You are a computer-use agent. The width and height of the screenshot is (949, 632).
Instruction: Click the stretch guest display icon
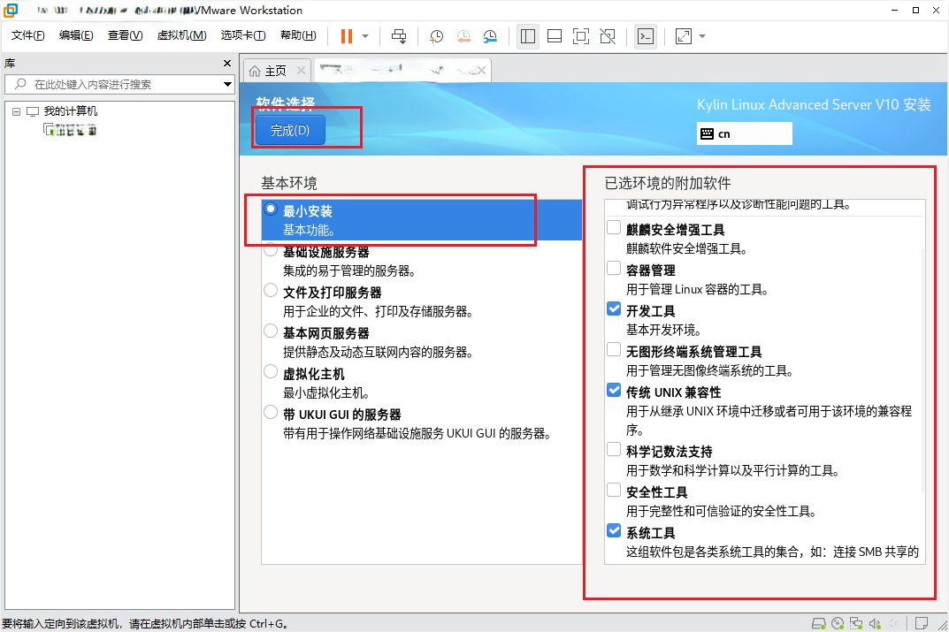pyautogui.click(x=684, y=36)
